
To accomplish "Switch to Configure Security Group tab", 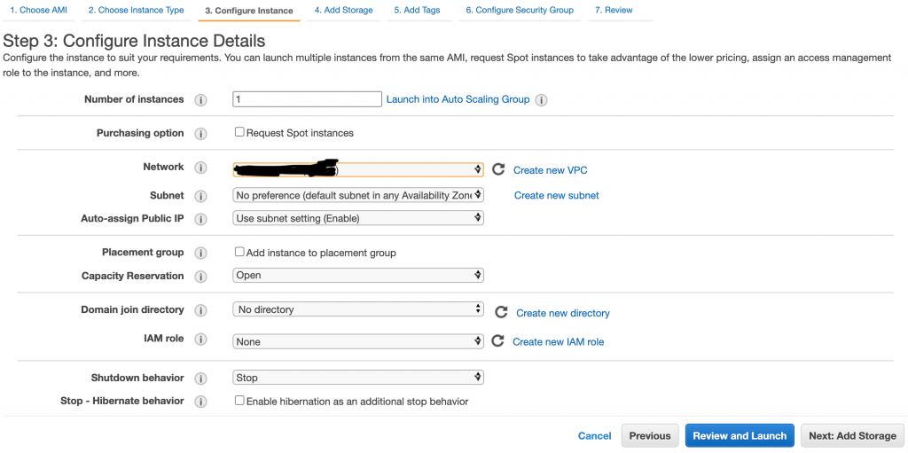I will [520, 11].
